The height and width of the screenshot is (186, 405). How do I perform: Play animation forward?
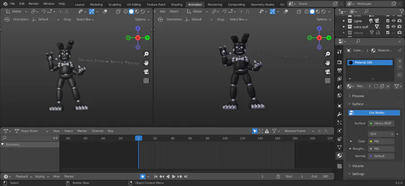click(x=174, y=177)
